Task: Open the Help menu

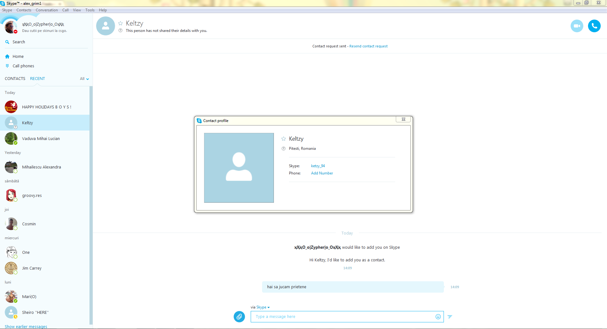Action: (x=103, y=10)
